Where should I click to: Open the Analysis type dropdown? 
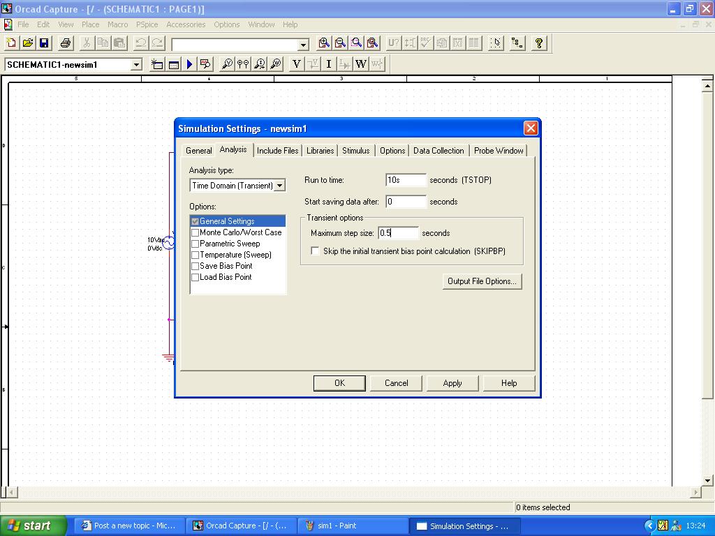click(280, 186)
